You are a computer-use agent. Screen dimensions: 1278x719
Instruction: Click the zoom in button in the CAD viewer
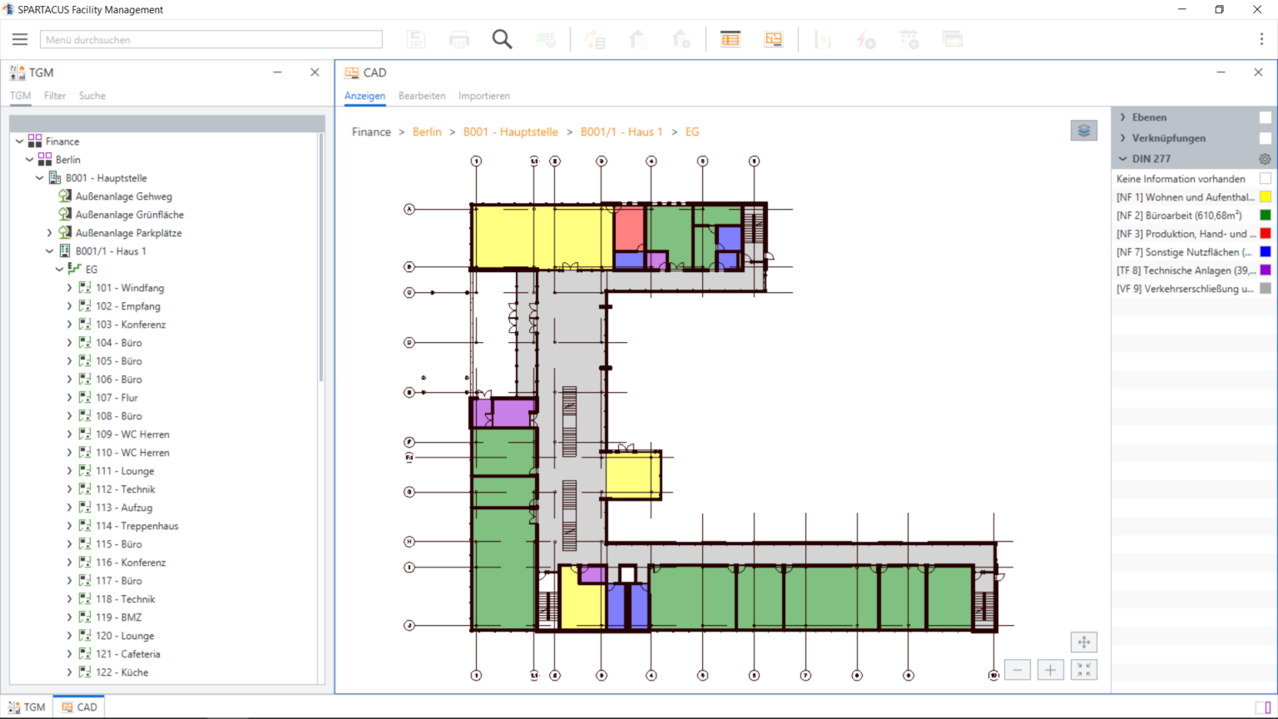[1050, 669]
